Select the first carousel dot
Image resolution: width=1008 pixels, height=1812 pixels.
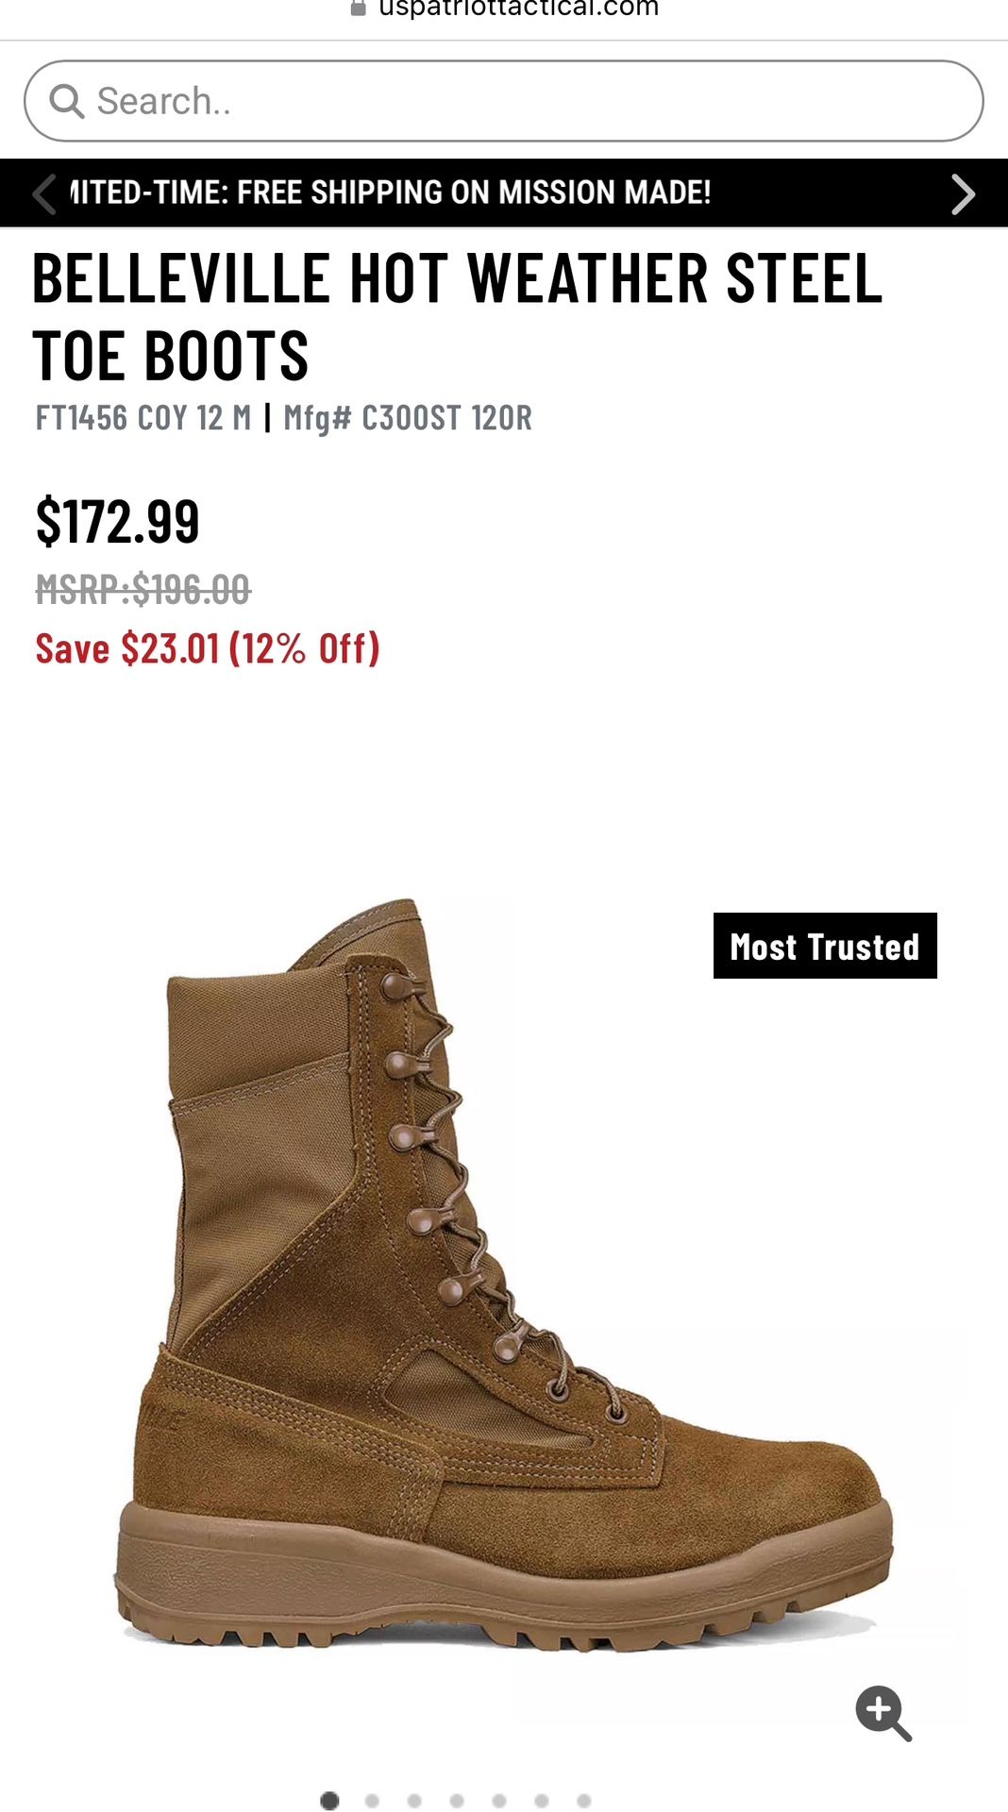click(329, 1801)
